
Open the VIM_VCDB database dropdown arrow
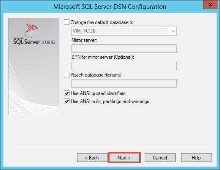tap(173, 31)
